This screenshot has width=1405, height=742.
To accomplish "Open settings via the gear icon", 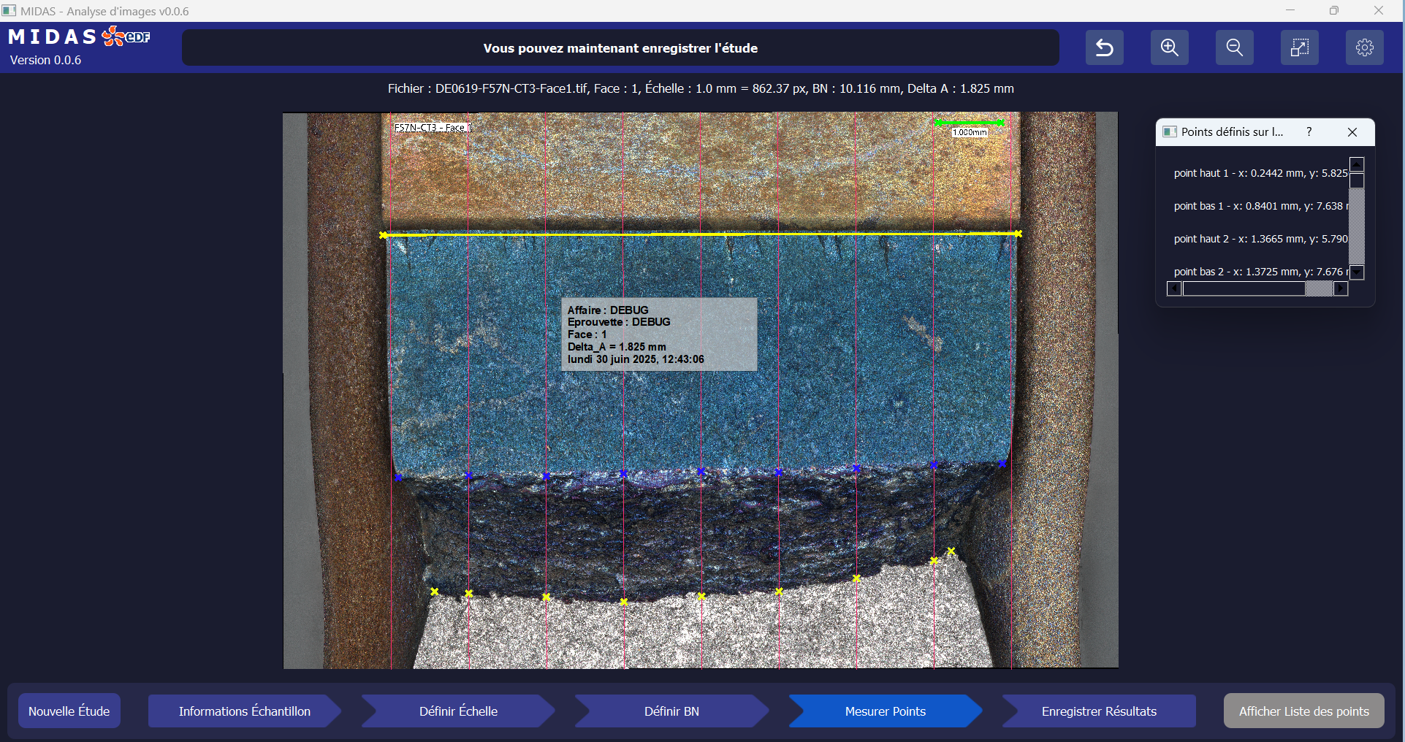I will [x=1364, y=48].
